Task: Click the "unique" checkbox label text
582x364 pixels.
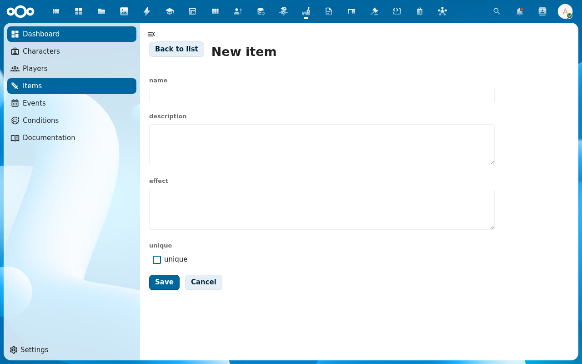Action: (x=176, y=259)
